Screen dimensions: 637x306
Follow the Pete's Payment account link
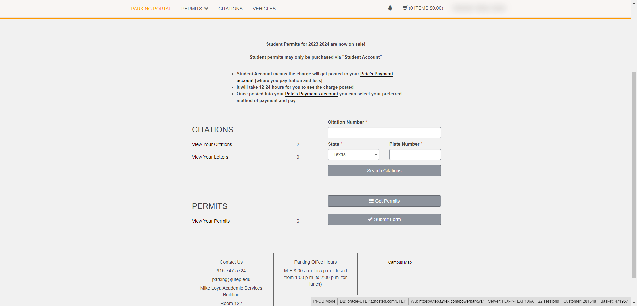tap(377, 74)
